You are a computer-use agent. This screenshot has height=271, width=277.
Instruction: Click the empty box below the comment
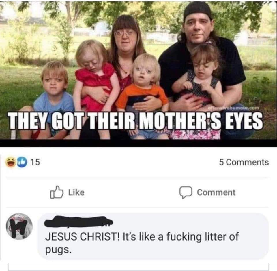pyautogui.click(x=138, y=266)
